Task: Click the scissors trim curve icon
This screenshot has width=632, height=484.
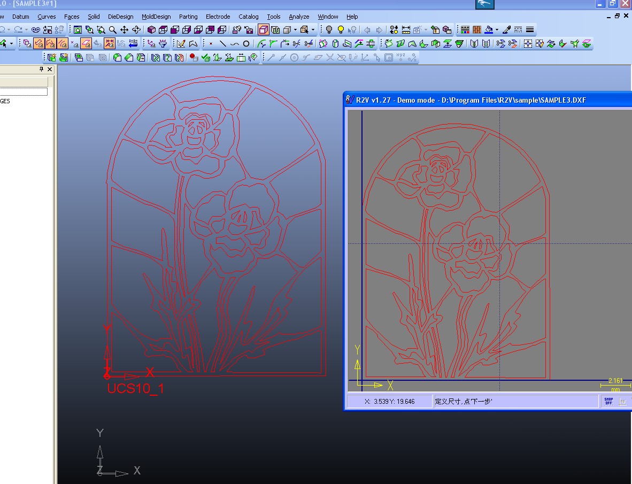Action: click(x=297, y=43)
